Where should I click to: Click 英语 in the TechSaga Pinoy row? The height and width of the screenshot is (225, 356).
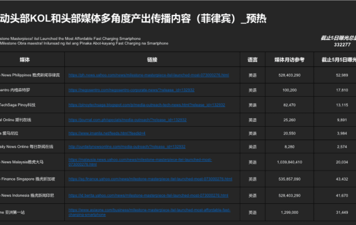pyautogui.click(x=252, y=105)
